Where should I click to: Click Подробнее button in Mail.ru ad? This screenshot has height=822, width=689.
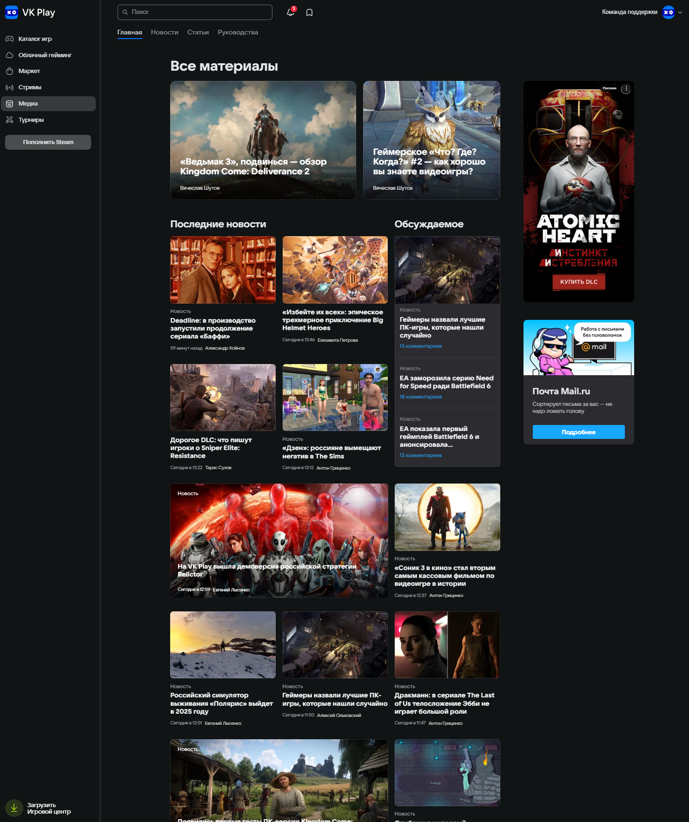[x=578, y=432]
